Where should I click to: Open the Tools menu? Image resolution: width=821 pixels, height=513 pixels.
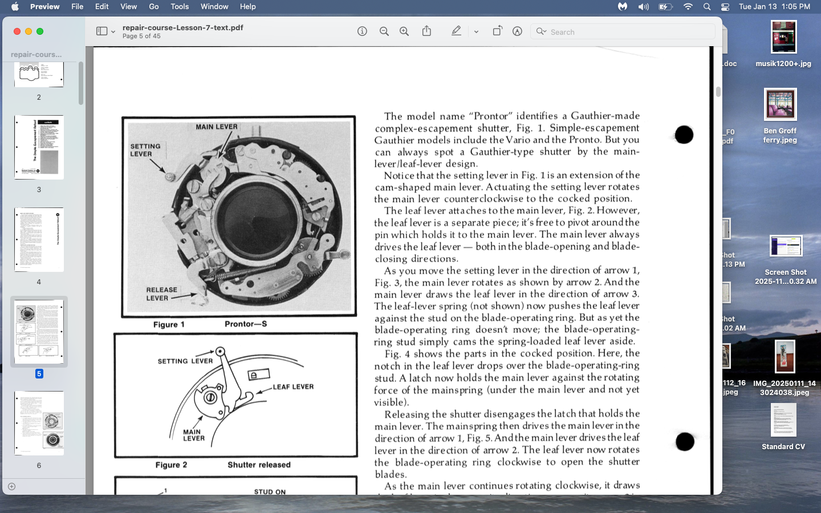[x=180, y=7]
